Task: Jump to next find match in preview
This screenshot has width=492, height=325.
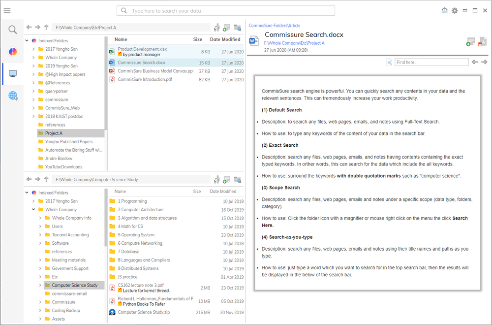Action: click(484, 62)
